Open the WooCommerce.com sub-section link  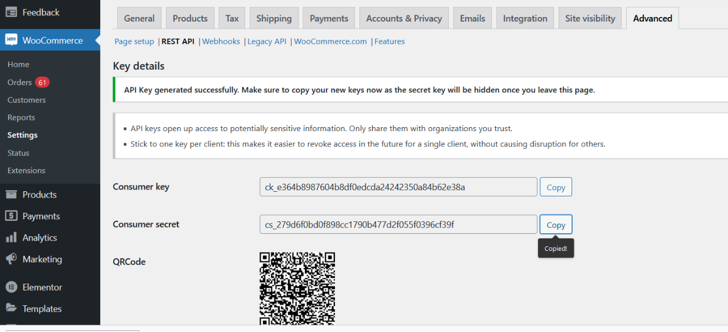coord(330,41)
